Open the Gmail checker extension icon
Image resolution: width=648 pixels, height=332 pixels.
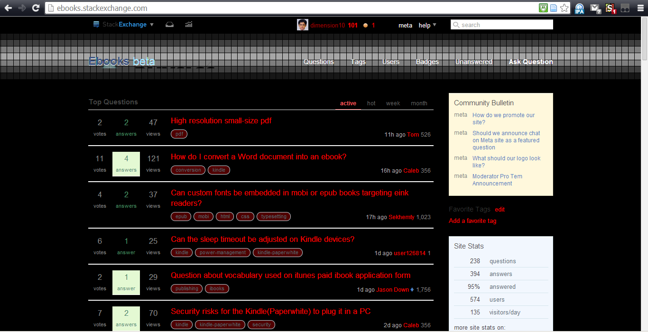click(594, 8)
